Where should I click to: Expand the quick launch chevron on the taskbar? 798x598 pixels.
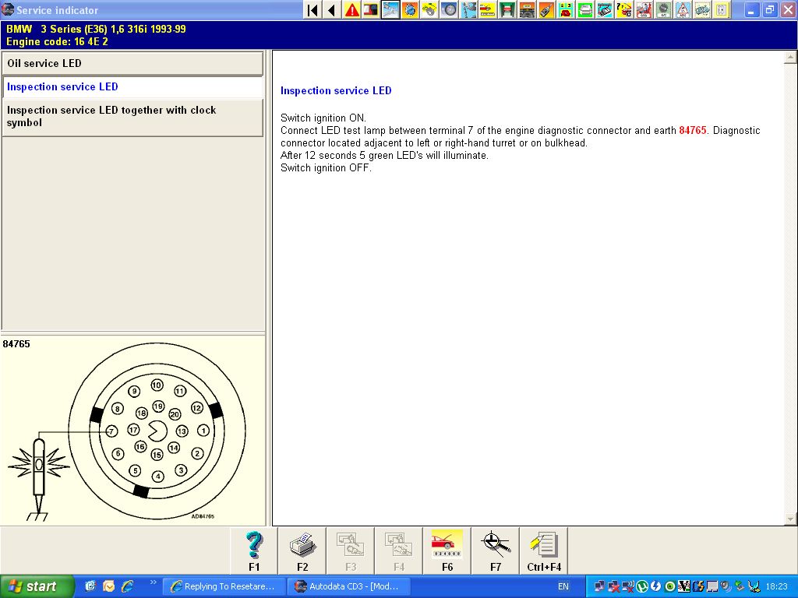[x=153, y=582]
